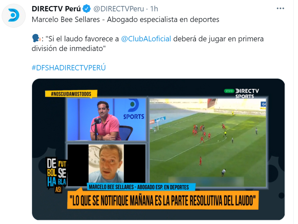This screenshot has width=298, height=224.
Task: Click the DIRECTV Perú profile avatar
Action: click(13, 15)
